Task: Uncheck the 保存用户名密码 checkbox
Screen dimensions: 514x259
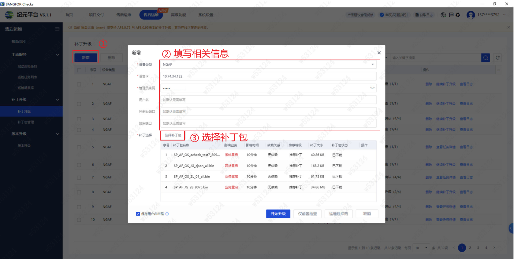Action: pos(138,214)
